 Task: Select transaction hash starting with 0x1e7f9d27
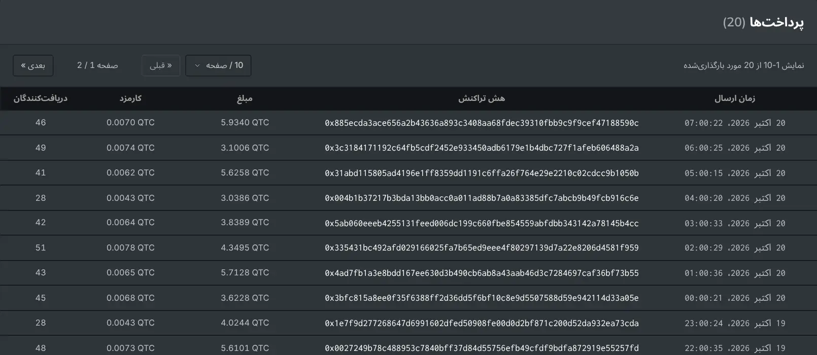482,323
